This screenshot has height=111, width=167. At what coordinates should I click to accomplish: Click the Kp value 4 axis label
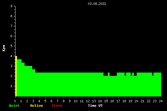tap(12, 56)
